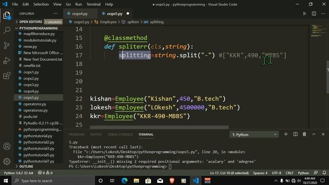Change CRLF end of line sequence
This screenshot has width=329, height=185.
tap(289, 173)
